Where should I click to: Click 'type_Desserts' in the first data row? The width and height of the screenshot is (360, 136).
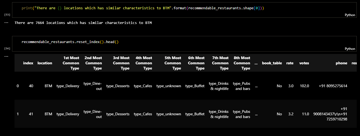tap(118, 86)
